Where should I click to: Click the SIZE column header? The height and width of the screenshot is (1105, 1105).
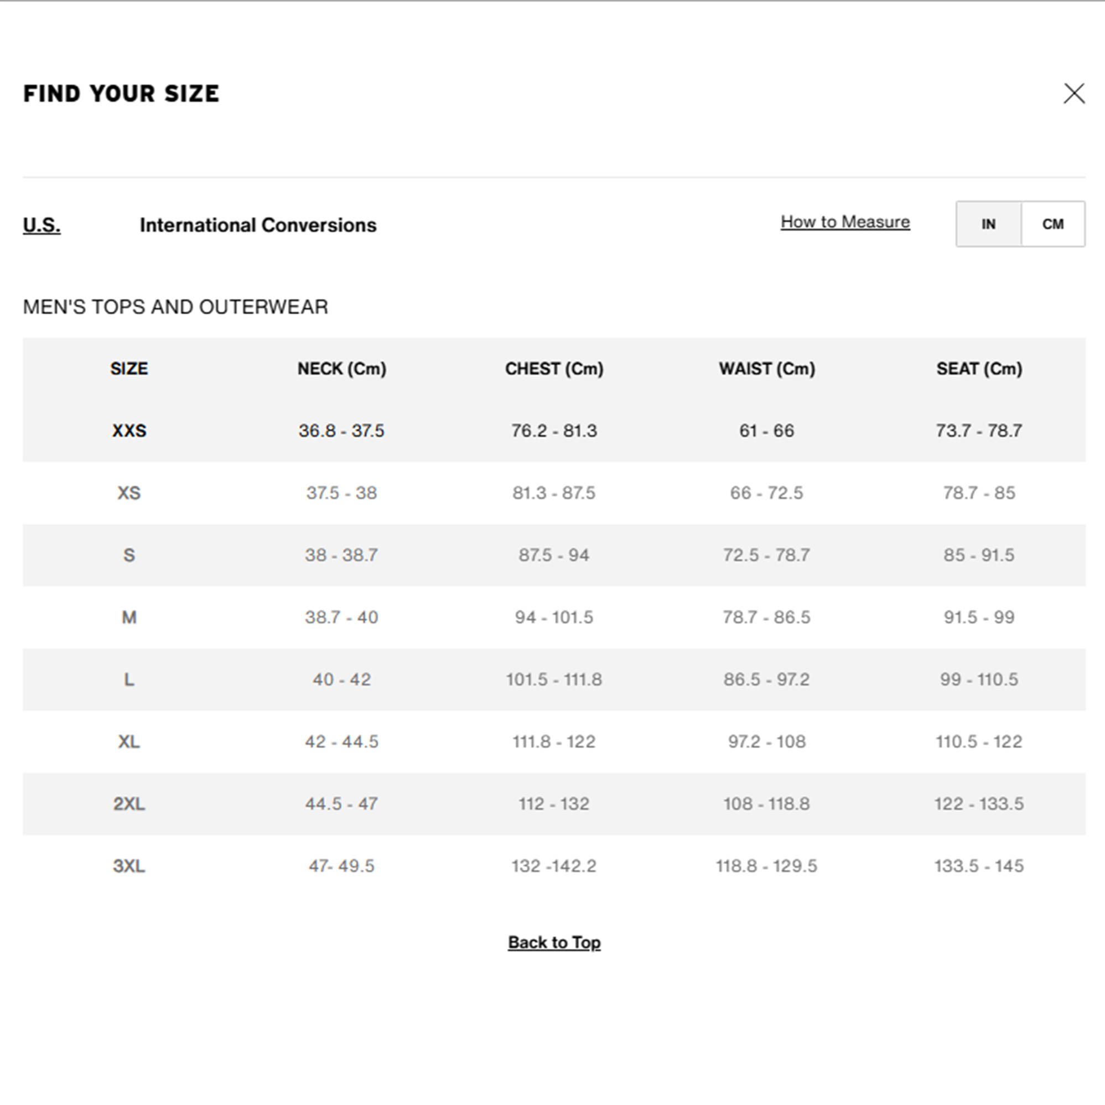(129, 369)
